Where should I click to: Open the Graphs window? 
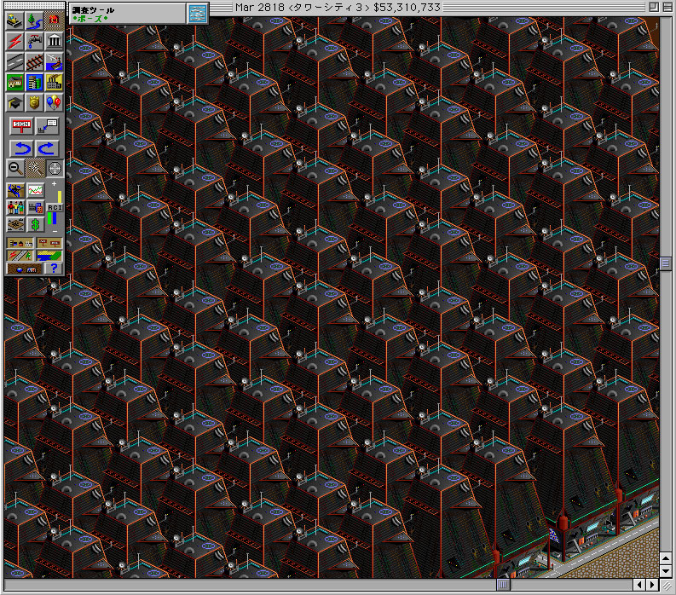[x=35, y=190]
